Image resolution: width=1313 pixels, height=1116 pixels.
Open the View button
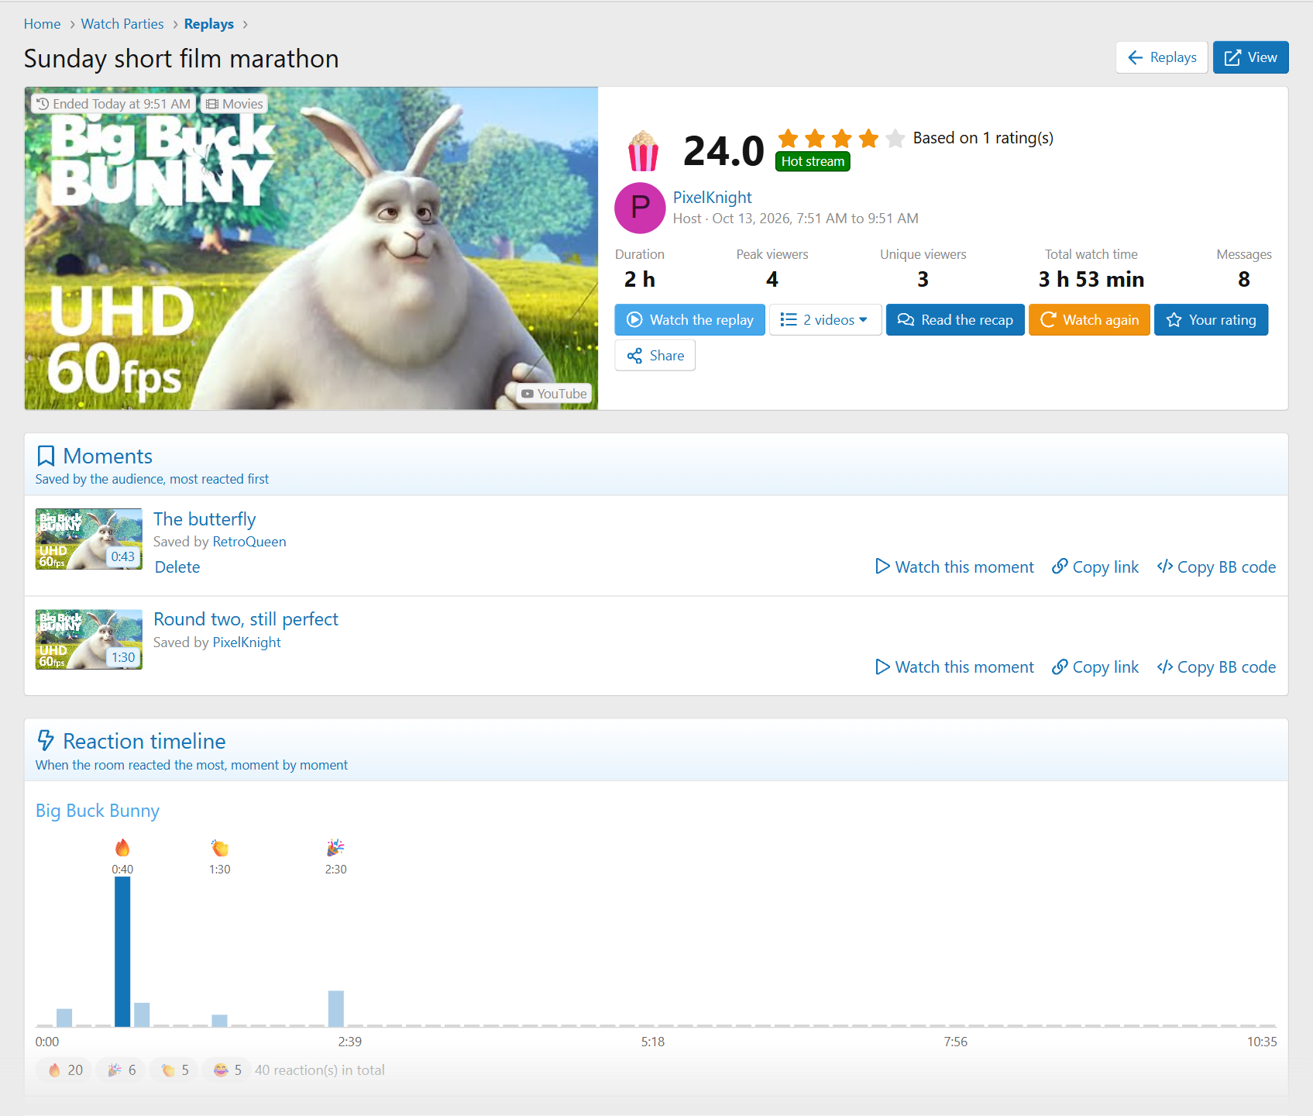[1250, 57]
